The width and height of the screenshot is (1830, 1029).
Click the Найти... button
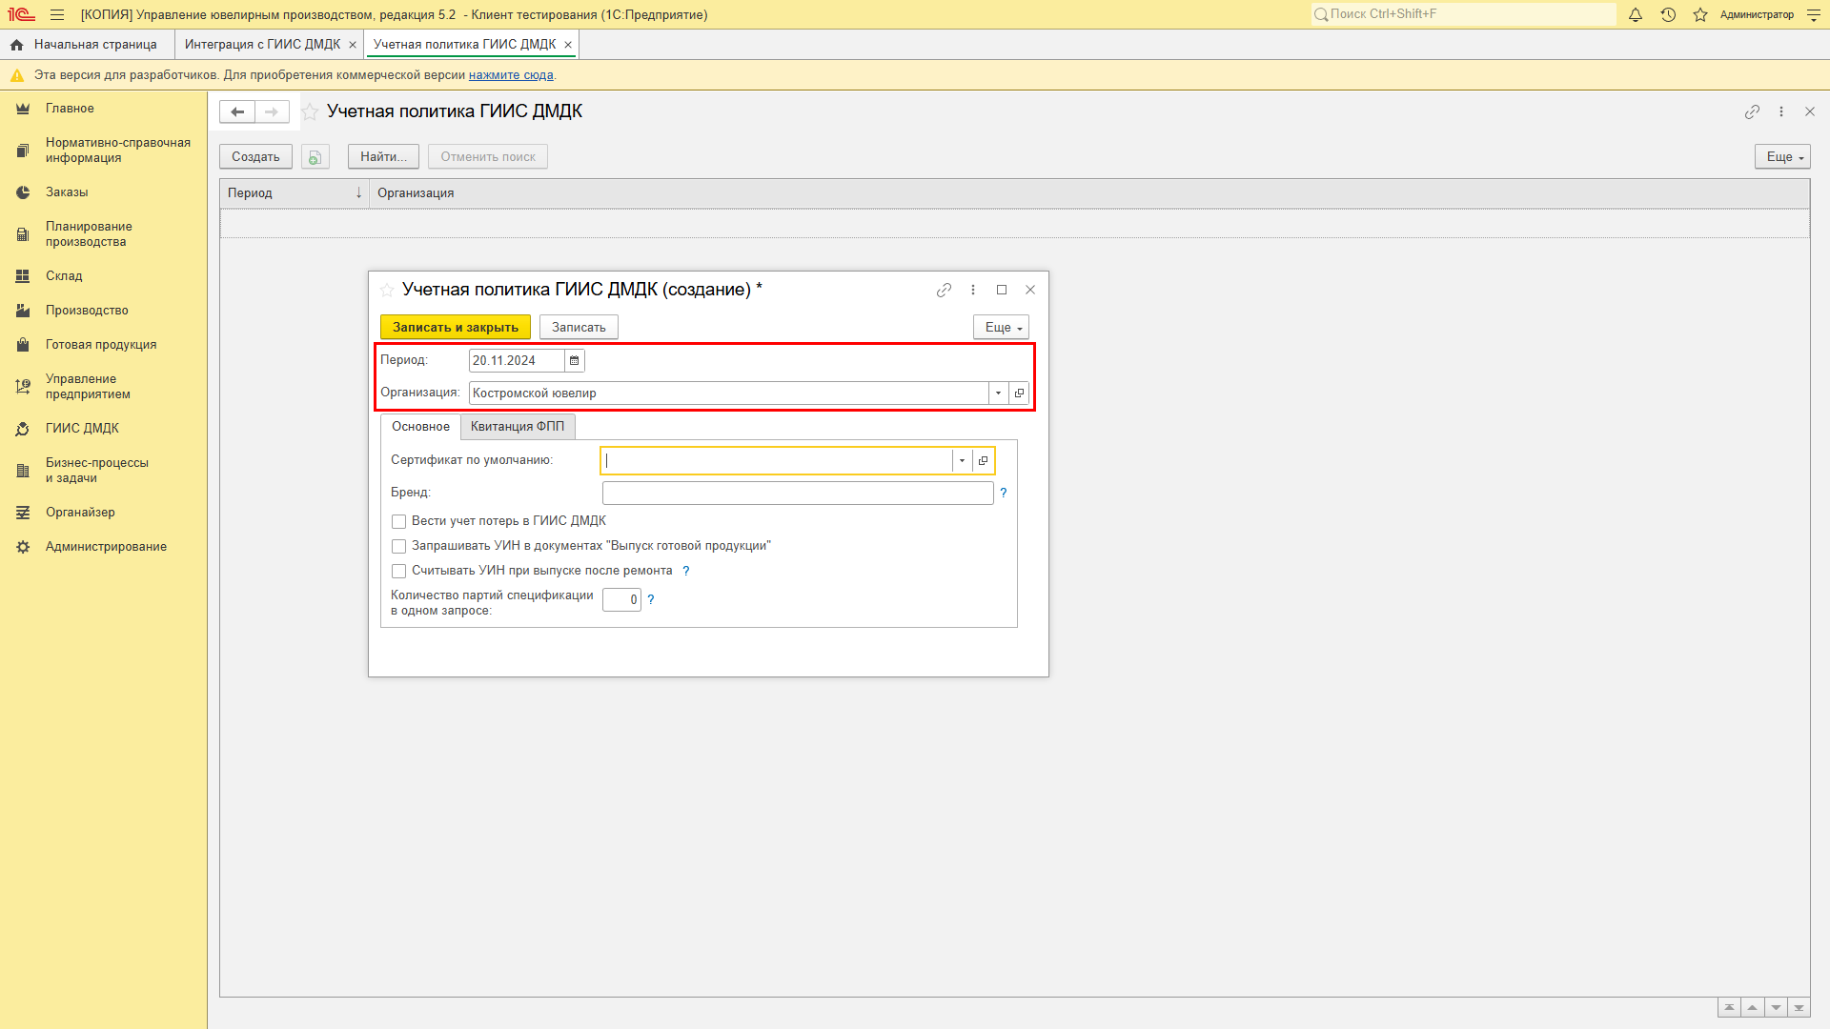[x=383, y=157]
